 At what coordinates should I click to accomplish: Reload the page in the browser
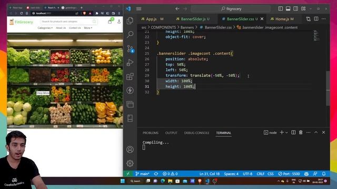click(x=21, y=13)
